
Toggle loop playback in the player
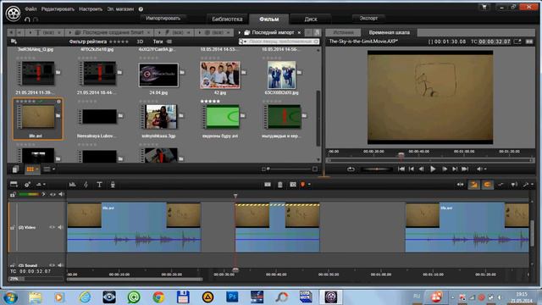351,169
